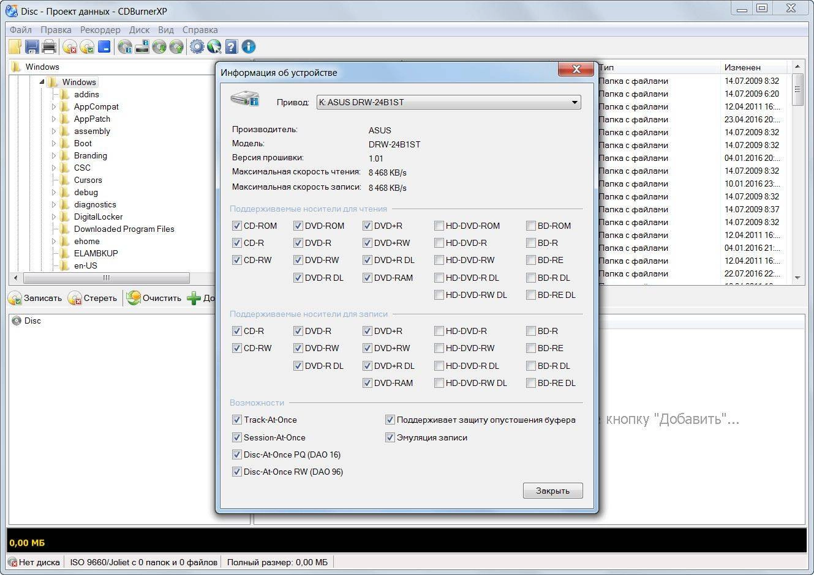
Task: Toggle the Эмуляция записи checkbox
Action: point(390,437)
